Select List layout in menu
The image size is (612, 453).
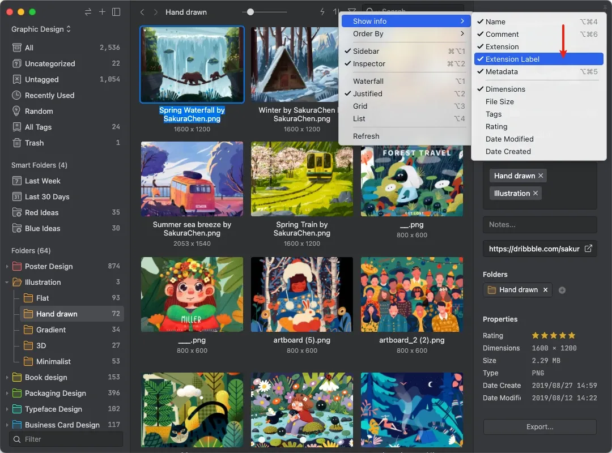point(405,118)
